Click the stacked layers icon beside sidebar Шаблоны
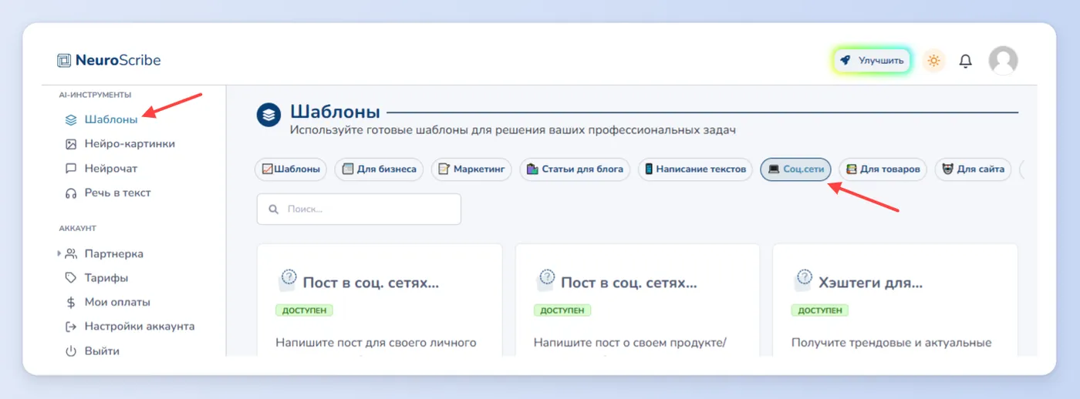Image resolution: width=1080 pixels, height=399 pixels. click(x=71, y=119)
